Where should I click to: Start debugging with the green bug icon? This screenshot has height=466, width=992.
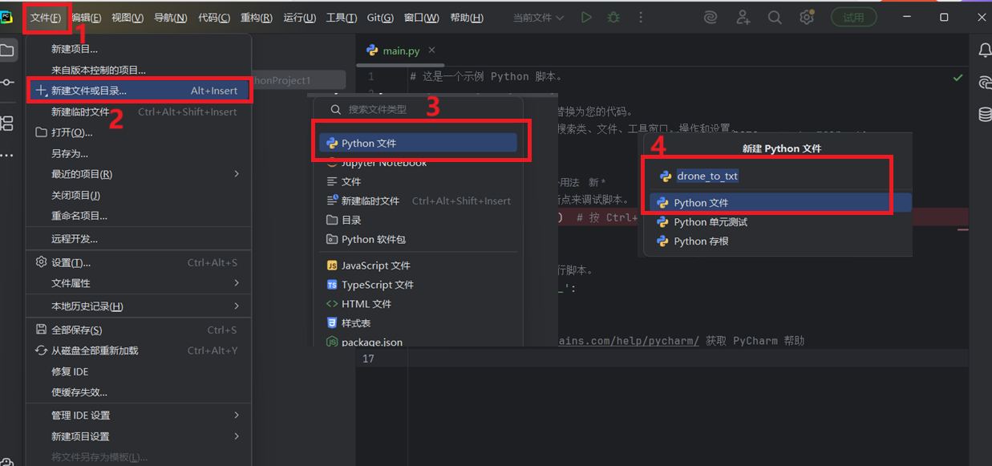coord(613,17)
